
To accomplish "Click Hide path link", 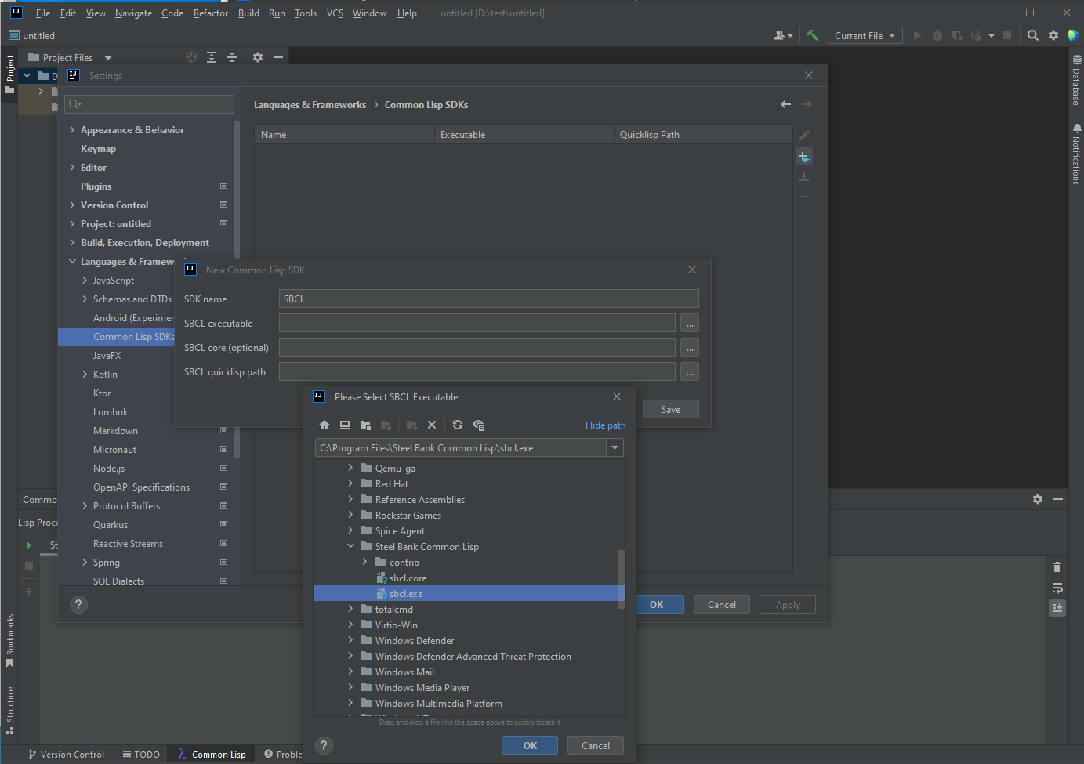I will (x=605, y=425).
